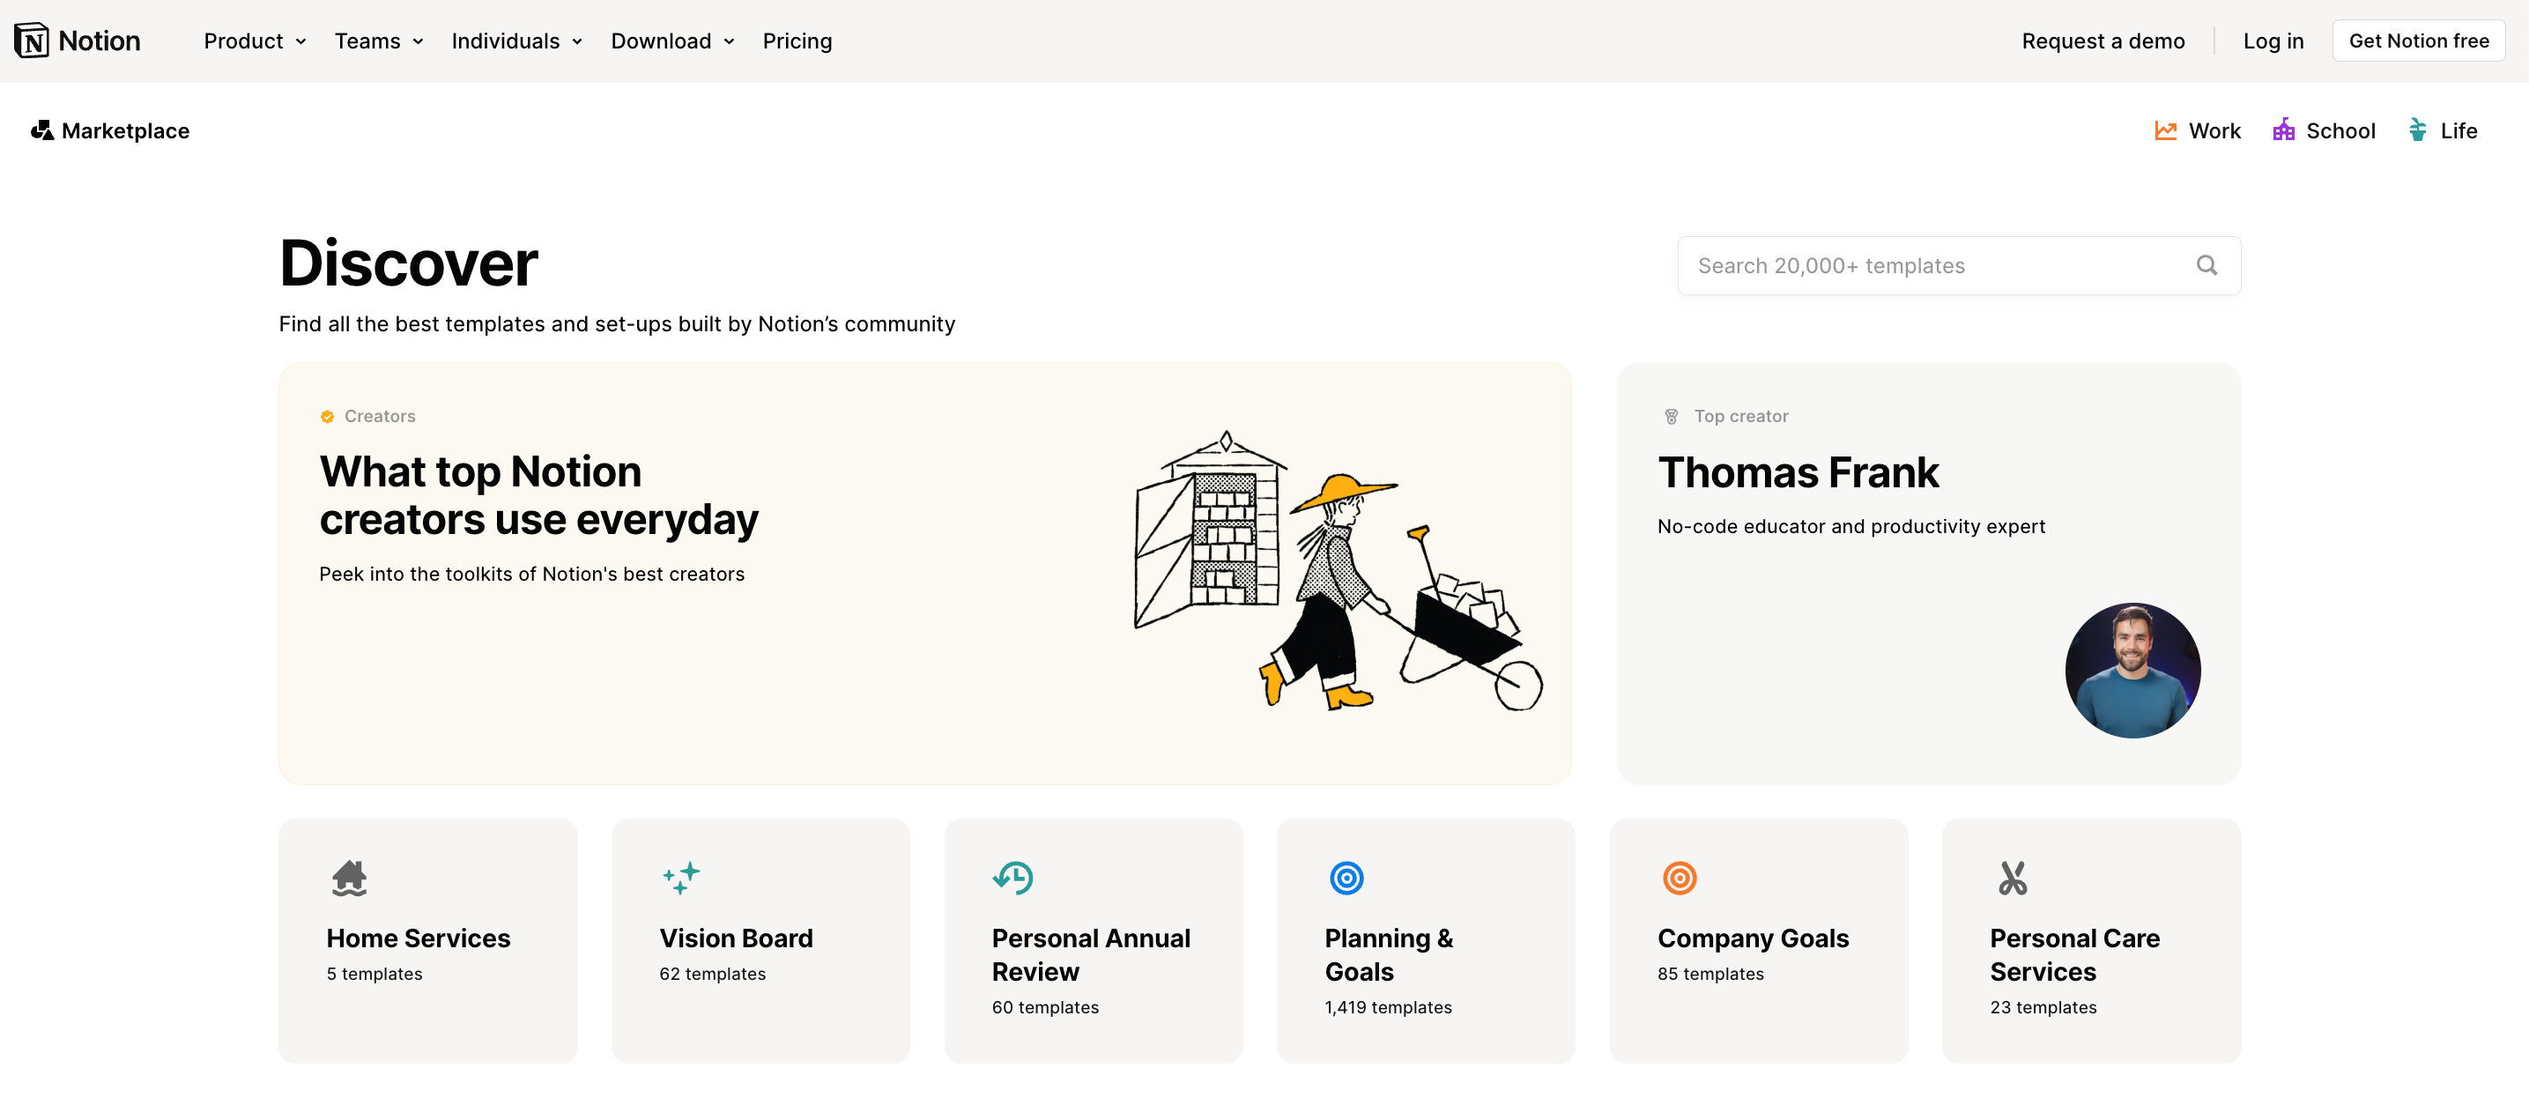Click the Personal Annual Review history icon

pos(1012,878)
